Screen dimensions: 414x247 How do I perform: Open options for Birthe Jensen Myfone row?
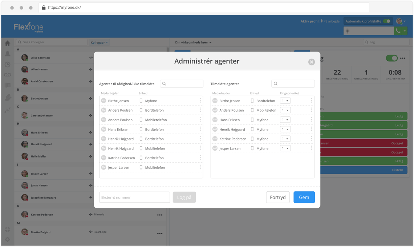pos(200,100)
